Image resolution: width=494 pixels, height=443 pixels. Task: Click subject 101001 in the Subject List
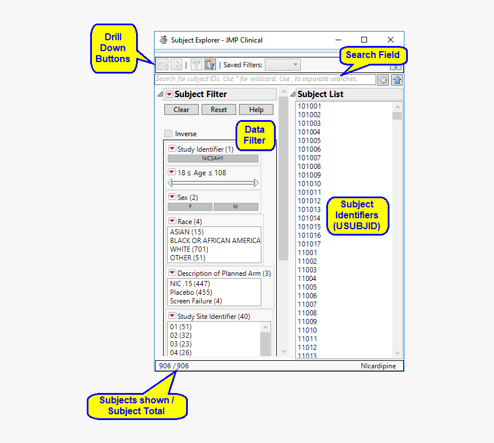coord(310,106)
